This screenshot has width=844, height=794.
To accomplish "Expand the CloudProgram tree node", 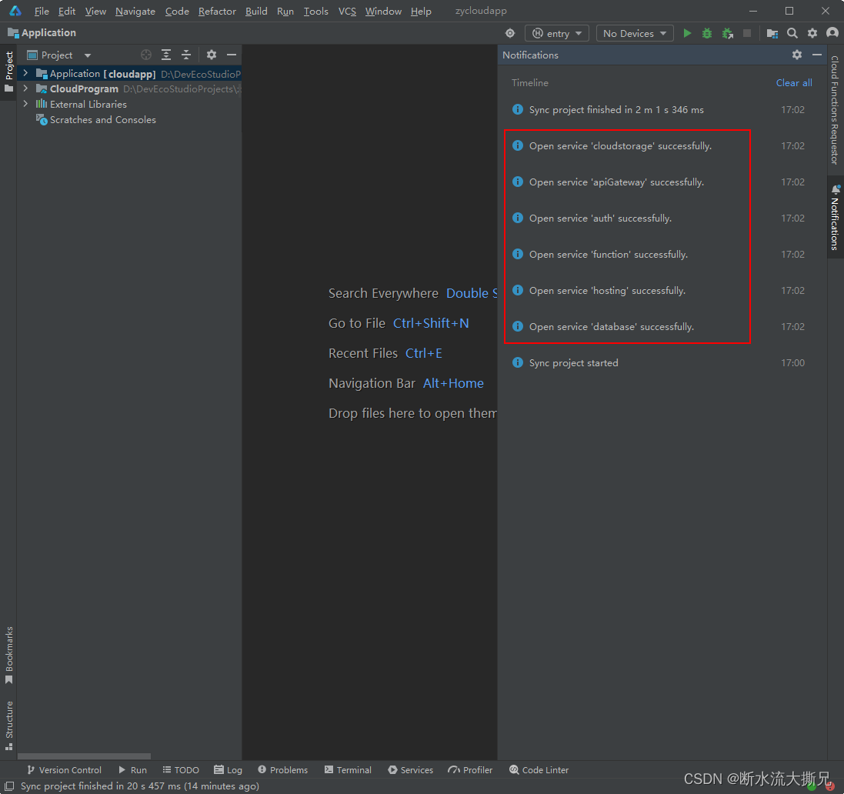I will point(25,88).
